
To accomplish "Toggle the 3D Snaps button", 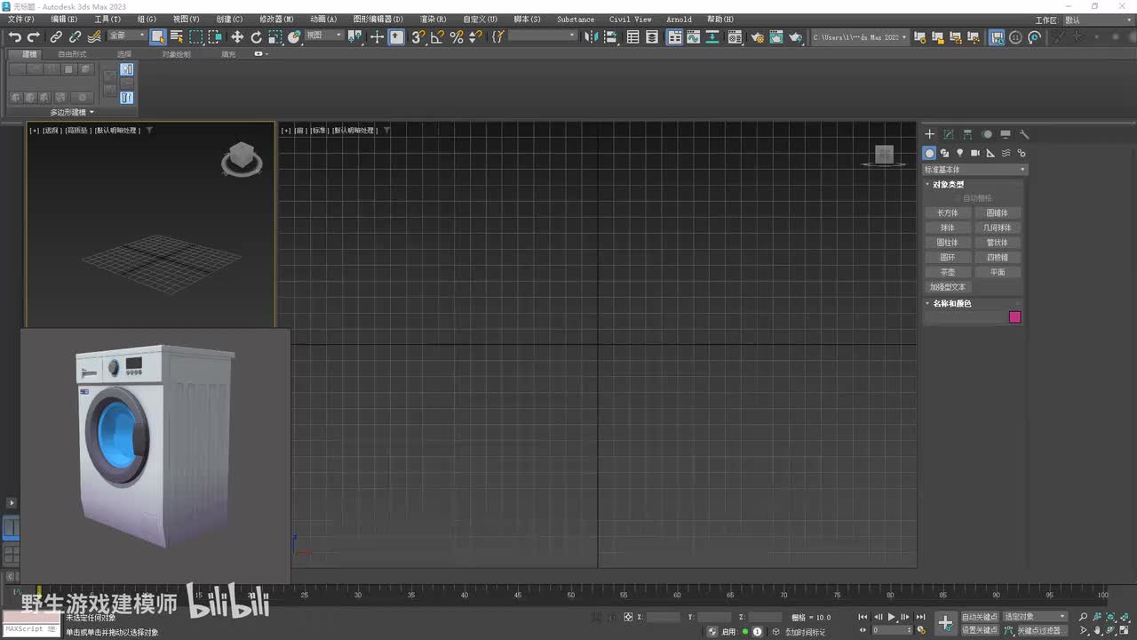I will click(x=418, y=36).
